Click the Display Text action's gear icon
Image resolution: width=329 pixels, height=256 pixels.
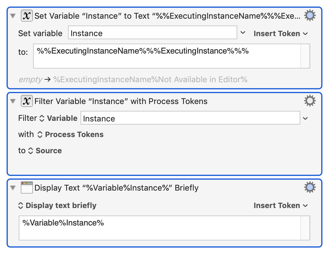click(310, 187)
